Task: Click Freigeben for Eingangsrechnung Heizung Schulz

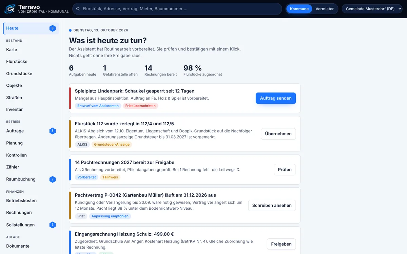Action: tap(281, 244)
